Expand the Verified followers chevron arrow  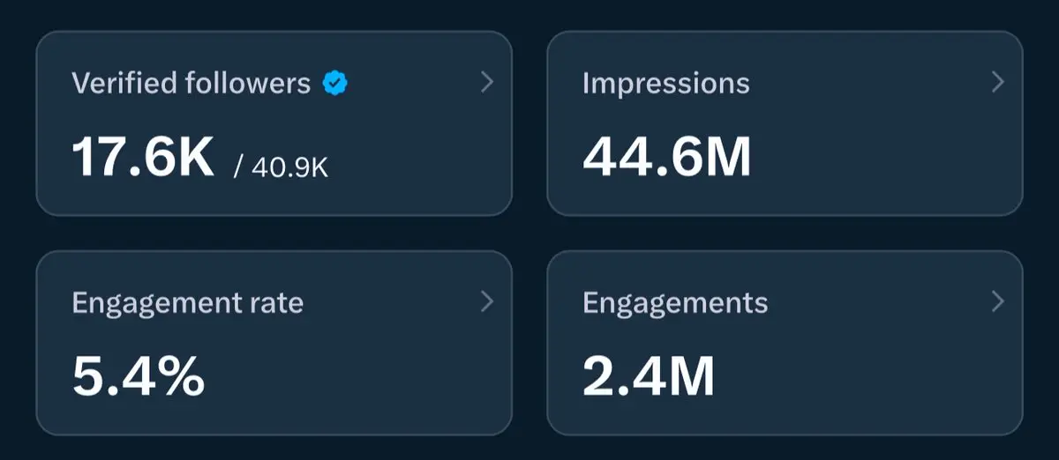(x=486, y=83)
